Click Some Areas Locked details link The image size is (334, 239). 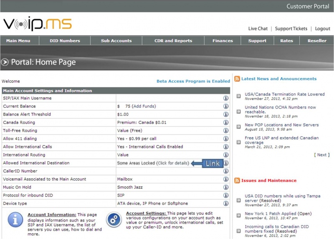pos(153,163)
